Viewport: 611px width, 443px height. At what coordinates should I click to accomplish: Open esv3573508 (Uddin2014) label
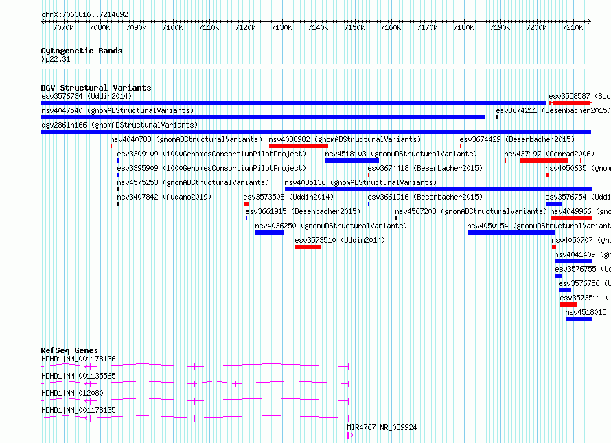pos(288,197)
